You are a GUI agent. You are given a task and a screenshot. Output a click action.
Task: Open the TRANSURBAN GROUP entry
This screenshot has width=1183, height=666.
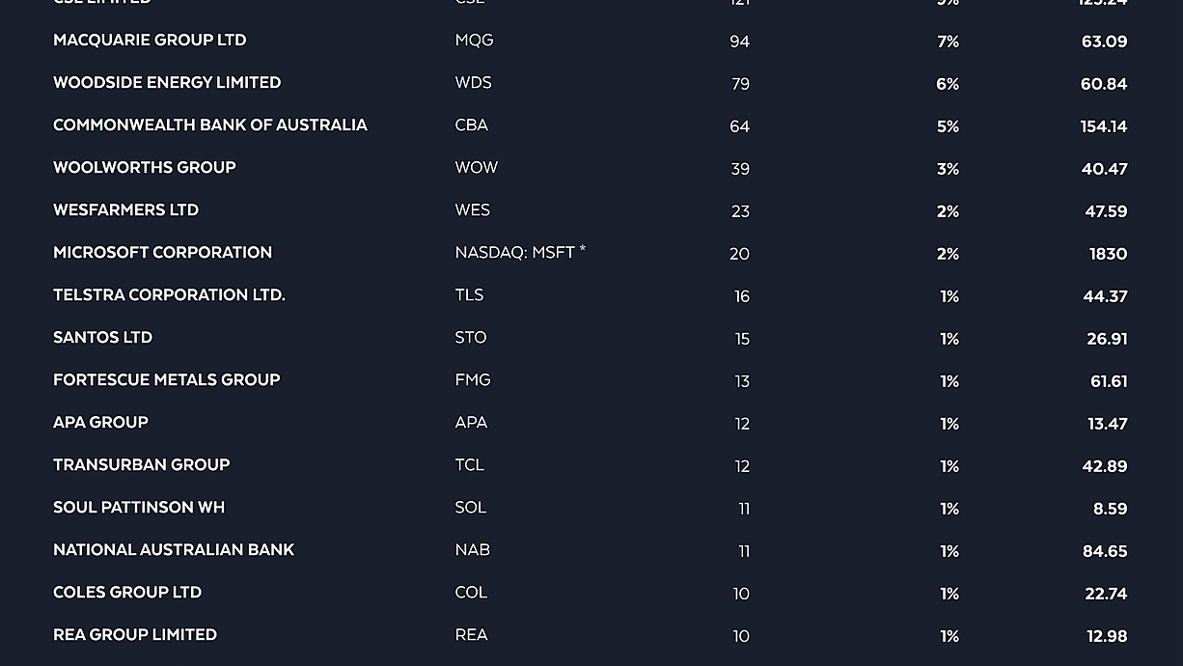pos(141,465)
